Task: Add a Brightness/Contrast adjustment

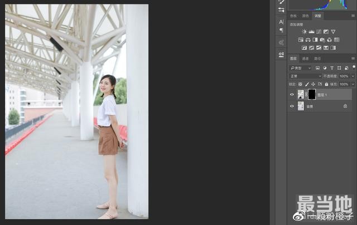Action: click(x=304, y=32)
